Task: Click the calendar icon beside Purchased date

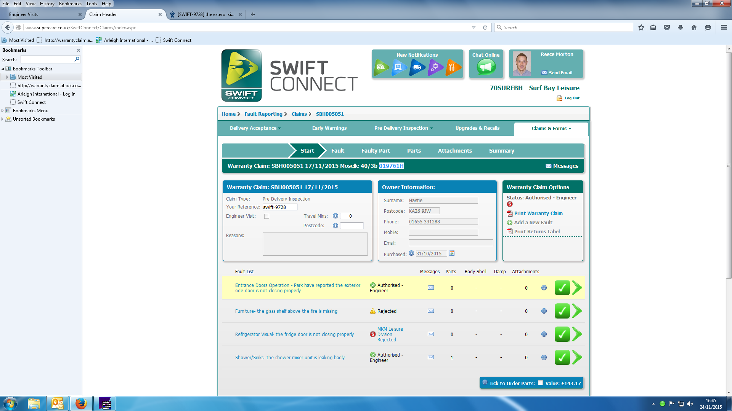Action: [452, 253]
